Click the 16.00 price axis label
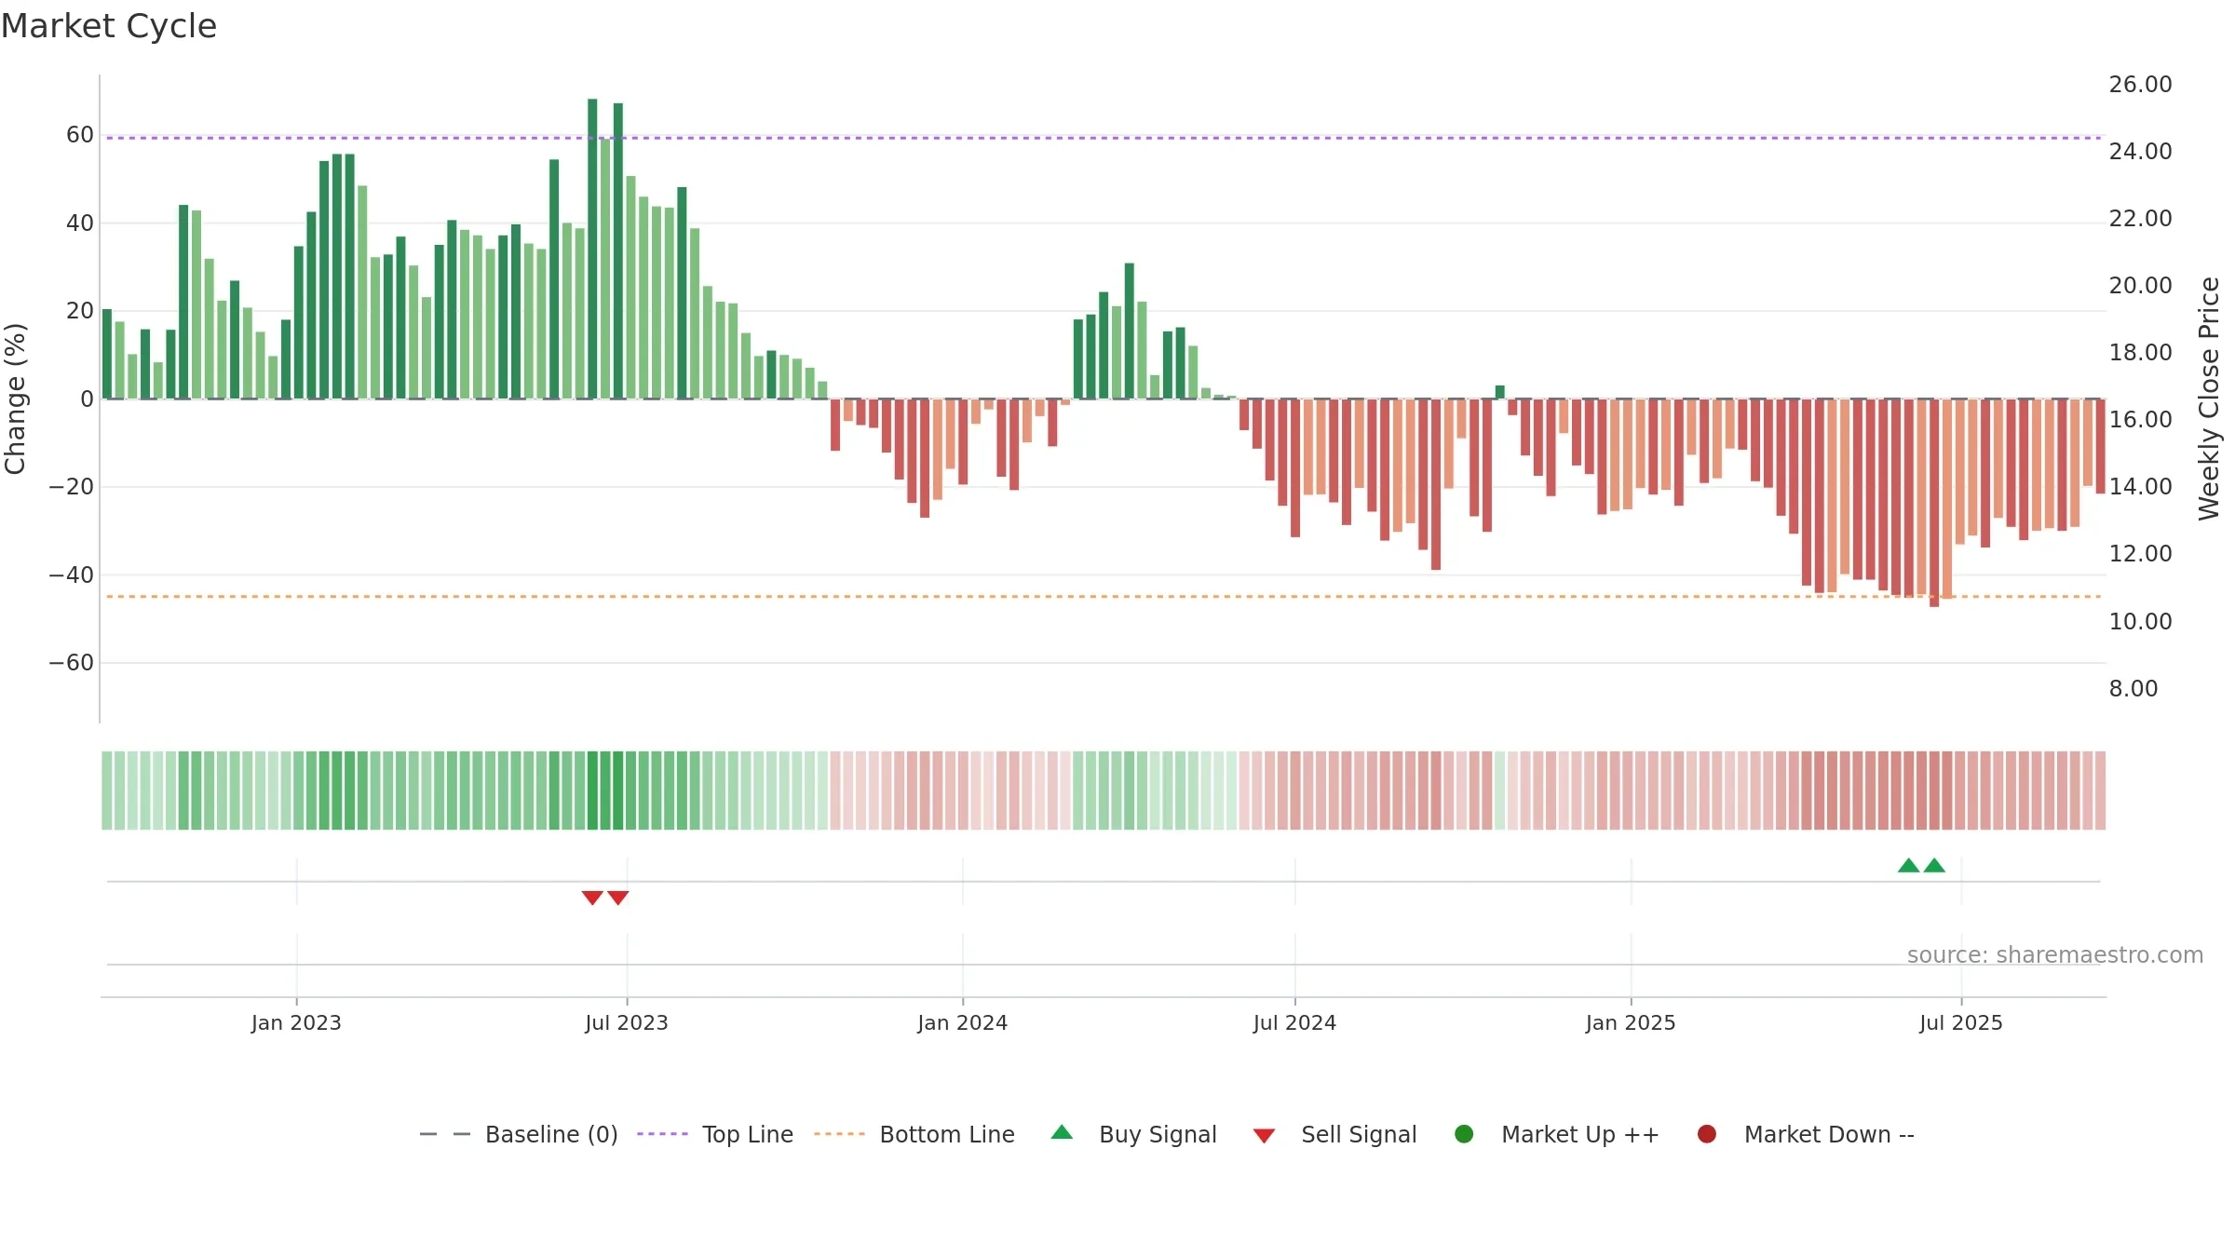This screenshot has height=1257, width=2235. [x=2140, y=420]
